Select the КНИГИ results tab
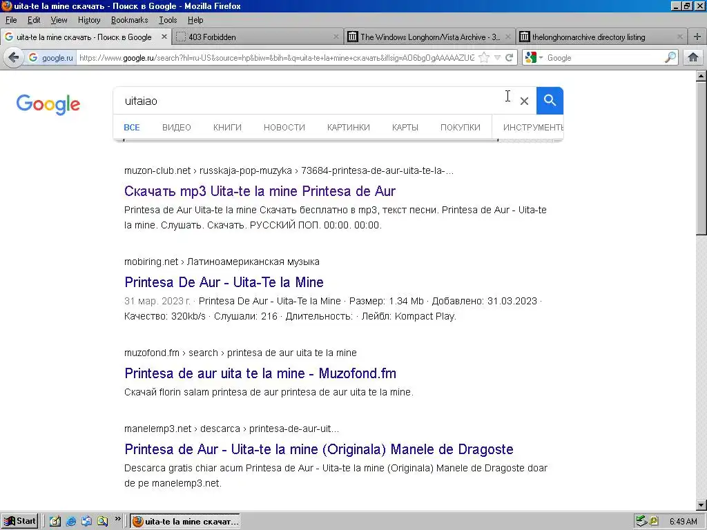 click(x=227, y=128)
